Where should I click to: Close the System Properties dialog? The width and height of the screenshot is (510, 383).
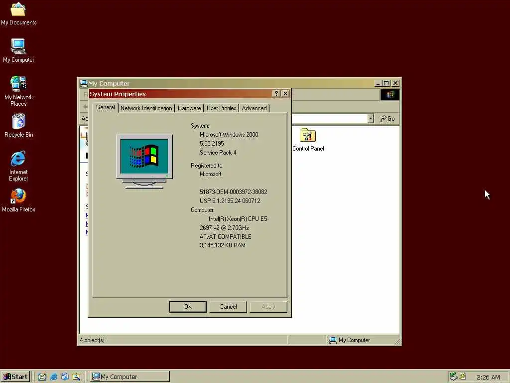coord(285,94)
